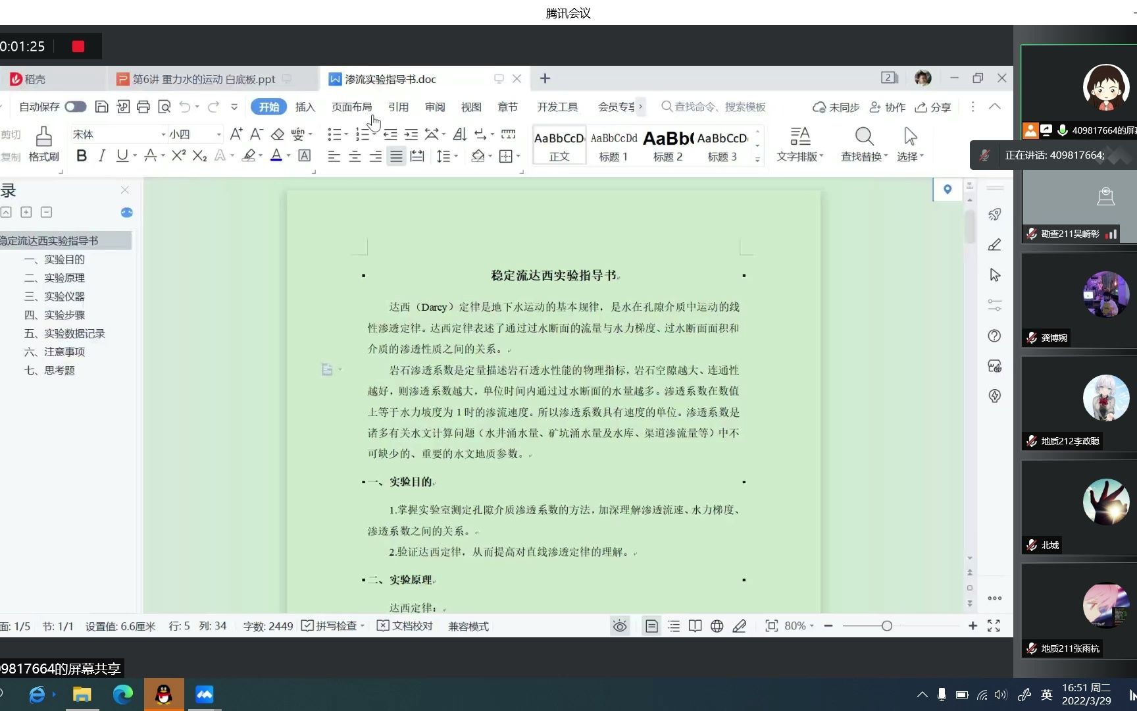This screenshot has width=1137, height=711.
Task: Click the superscript X² icon
Action: coord(178,156)
